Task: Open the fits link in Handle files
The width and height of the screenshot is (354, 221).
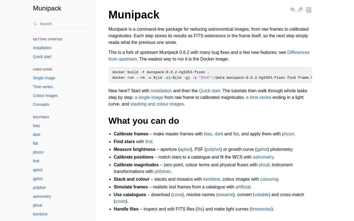Action: point(200,209)
